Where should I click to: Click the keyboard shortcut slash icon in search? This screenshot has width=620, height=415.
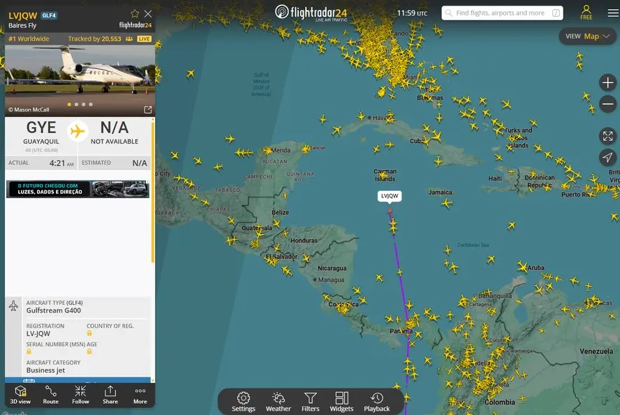point(556,13)
